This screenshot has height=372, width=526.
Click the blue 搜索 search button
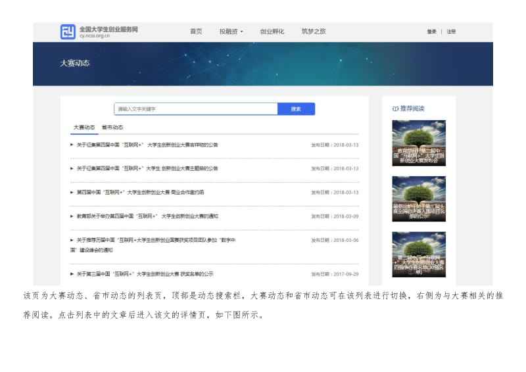click(297, 109)
